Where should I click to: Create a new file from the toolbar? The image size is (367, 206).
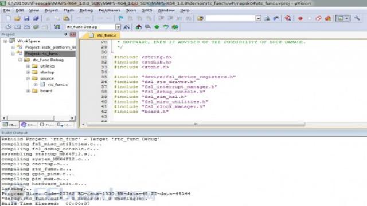tap(8, 18)
